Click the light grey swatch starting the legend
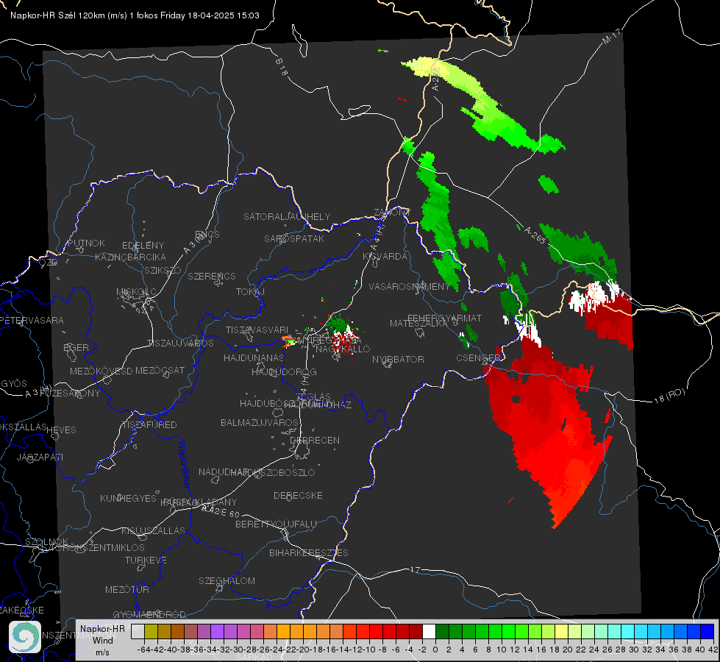The width and height of the screenshot is (720, 662). tap(138, 632)
